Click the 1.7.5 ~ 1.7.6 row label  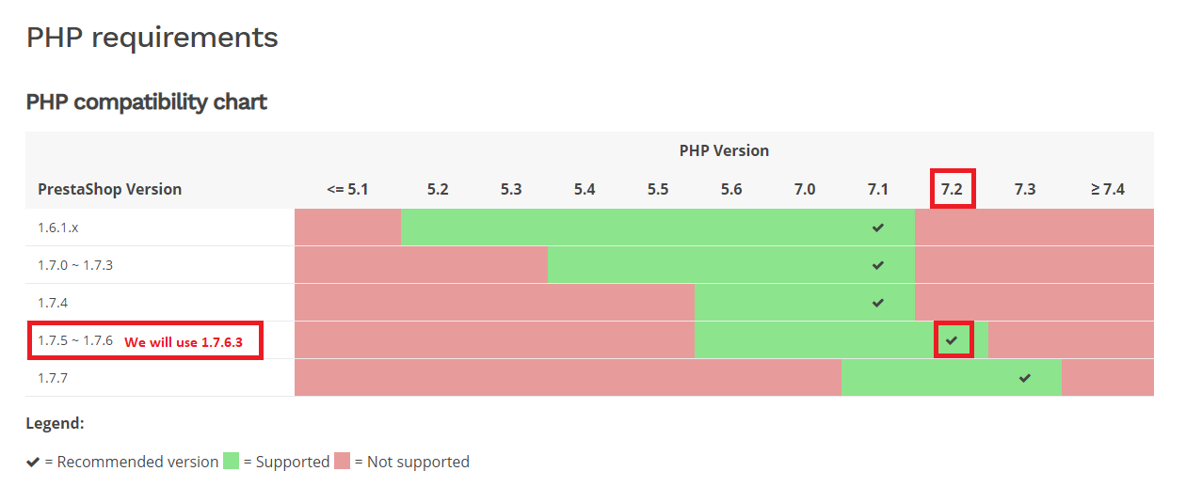tap(75, 340)
